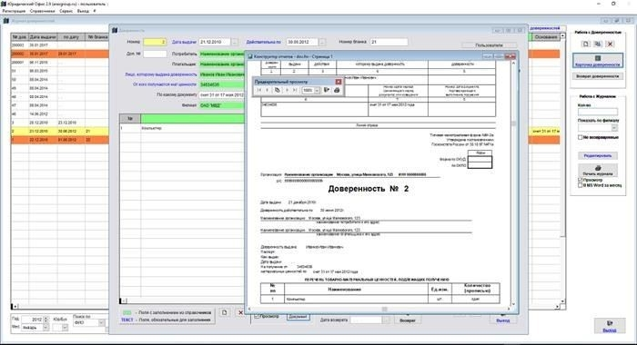Image resolution: width=637 pixels, height=345 pixels.
Task: Open Сервис menu
Action: click(x=66, y=11)
